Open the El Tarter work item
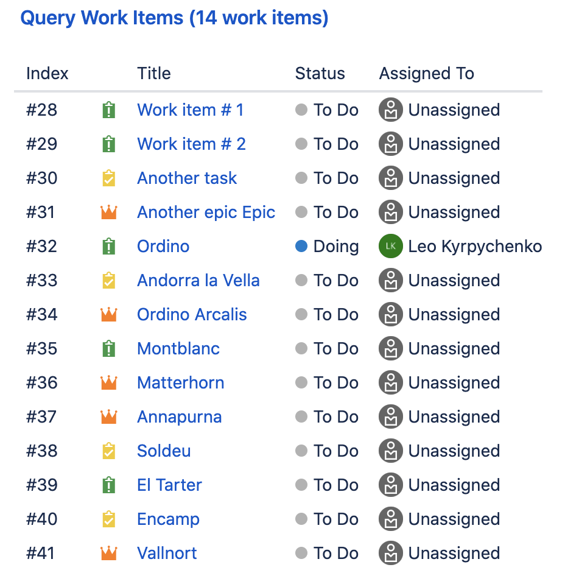The height and width of the screenshot is (587, 565). click(169, 485)
